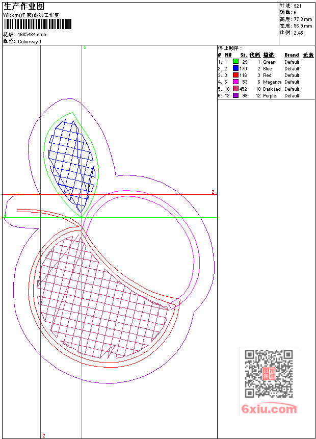Image resolution: width=316 pixels, height=439 pixels.
Task: Click the '描述' description column header
Action: tap(269, 55)
